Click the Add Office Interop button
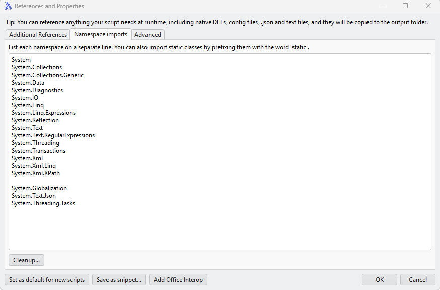This screenshot has height=290, width=440. pyautogui.click(x=178, y=280)
